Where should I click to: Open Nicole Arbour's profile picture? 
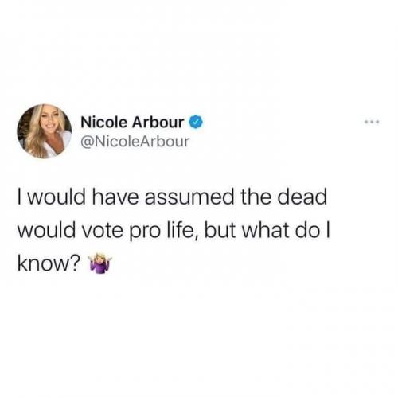coord(45,131)
